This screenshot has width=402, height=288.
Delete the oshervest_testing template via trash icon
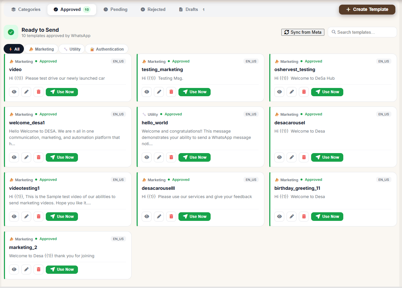304,92
